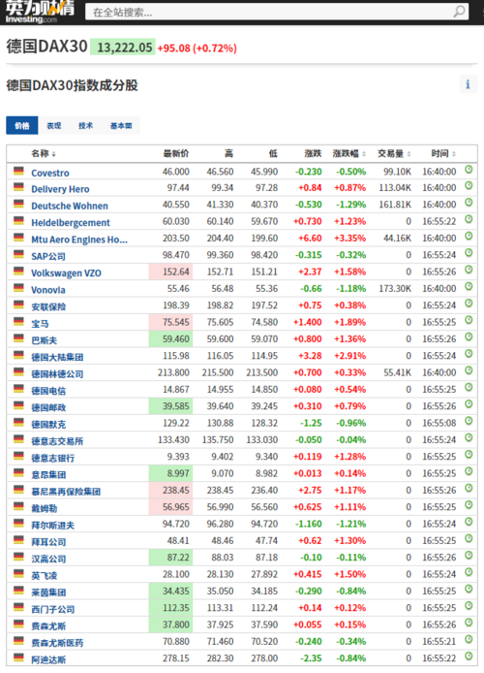Click the clock icon in 宝马 row

click(469, 320)
